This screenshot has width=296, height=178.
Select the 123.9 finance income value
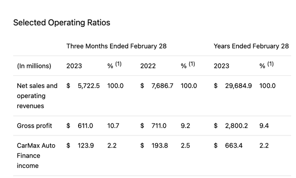[86, 146]
